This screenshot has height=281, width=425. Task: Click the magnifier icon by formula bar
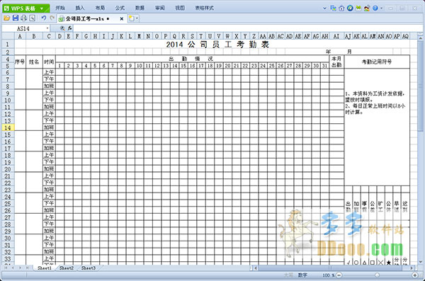62,28
